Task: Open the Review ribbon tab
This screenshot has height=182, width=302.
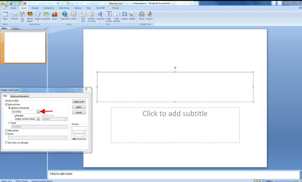Action: (78, 8)
